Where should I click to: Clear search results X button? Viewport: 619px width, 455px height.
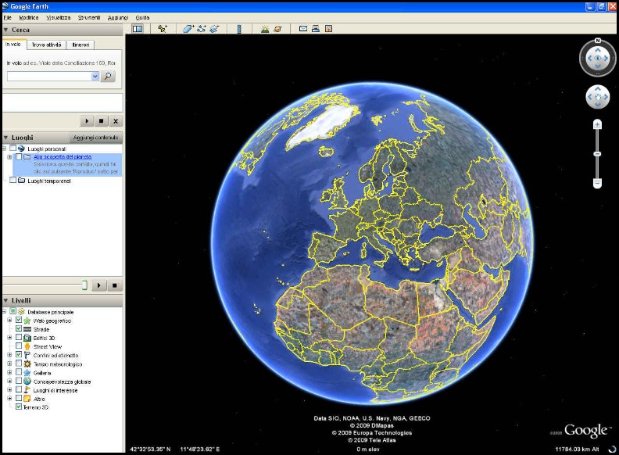pos(115,121)
